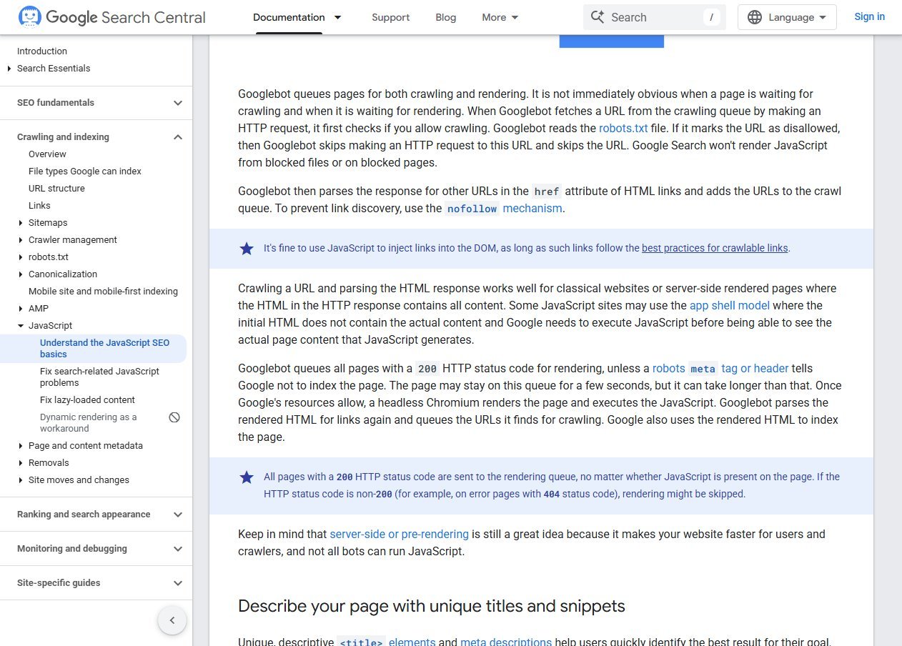This screenshot has width=902, height=646.
Task: Click heading Describe your page with unique titles
Action: [x=432, y=606]
